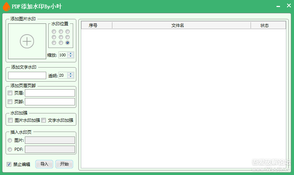Decrease 透明 value with down arrow
Screen dimensions: 294x175
click(x=70, y=77)
